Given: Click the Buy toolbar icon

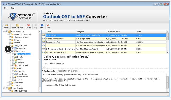Looking at the screenshot, I should pos(35,25).
